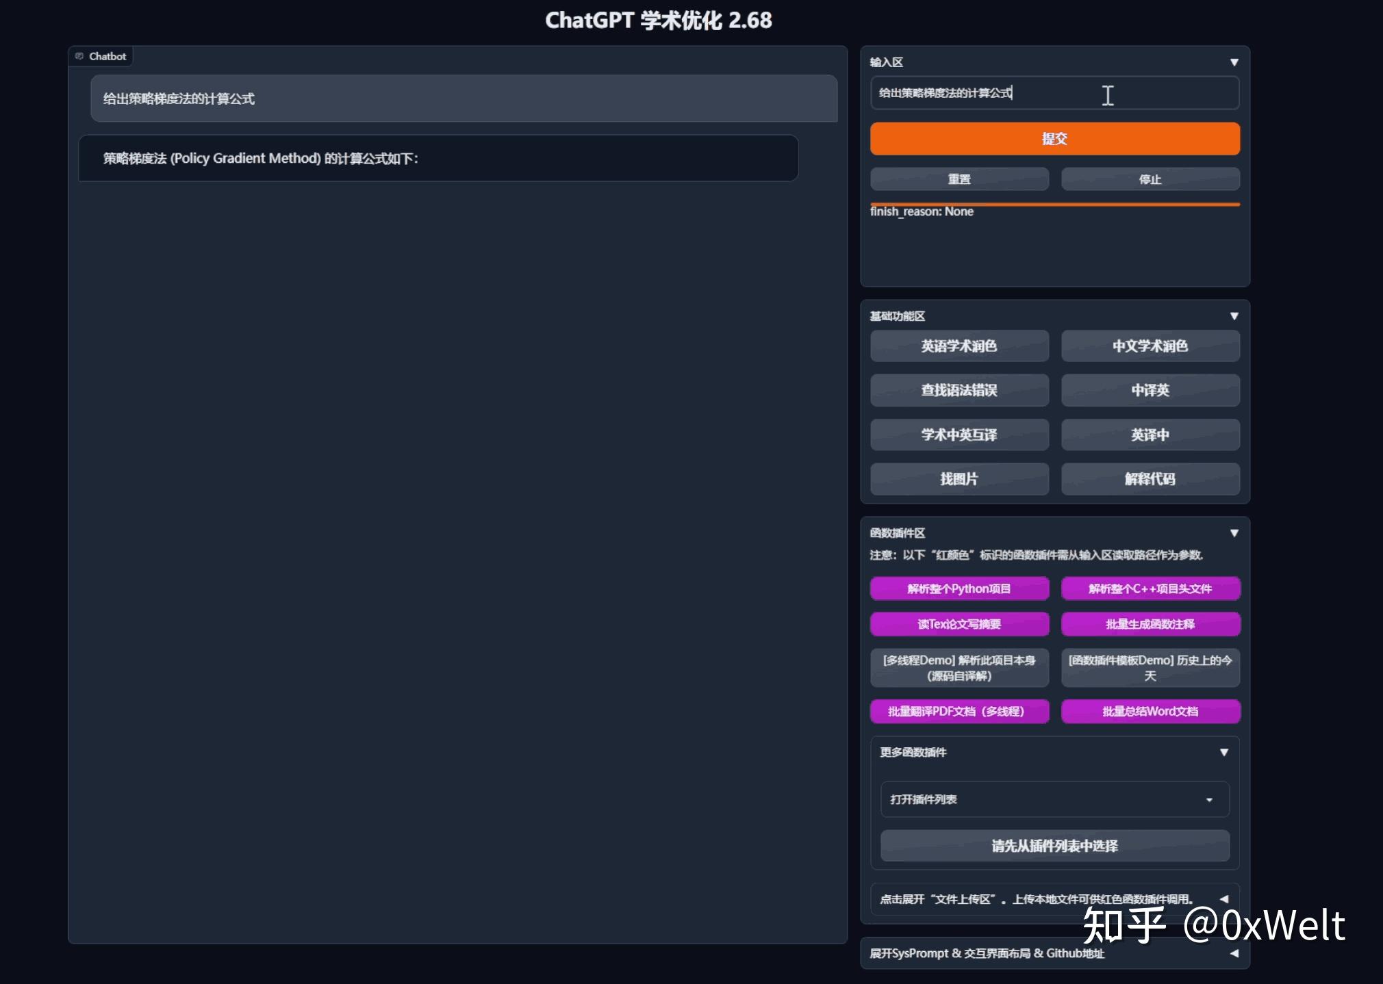Expand the 文件上传区 section arrow
1383x984 pixels.
(x=1223, y=899)
